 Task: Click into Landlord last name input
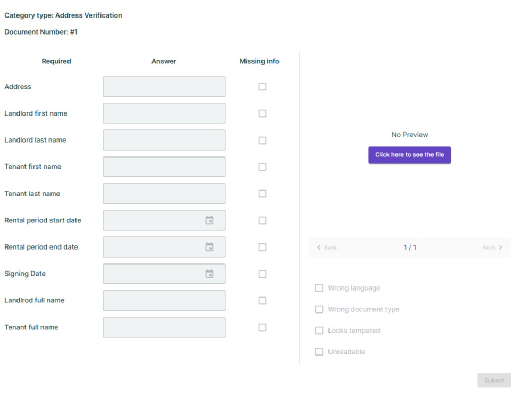coord(164,140)
